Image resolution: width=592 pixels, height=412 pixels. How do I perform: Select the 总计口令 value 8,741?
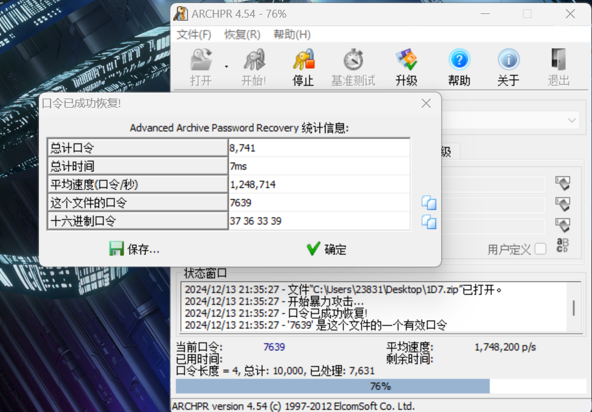coord(242,148)
